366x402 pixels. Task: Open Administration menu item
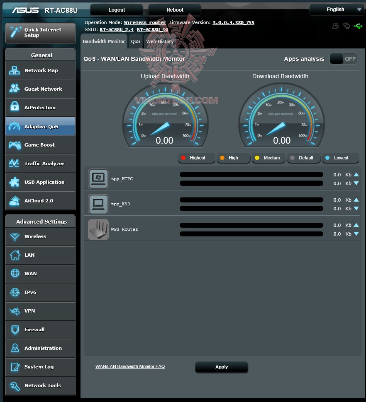[x=40, y=348]
